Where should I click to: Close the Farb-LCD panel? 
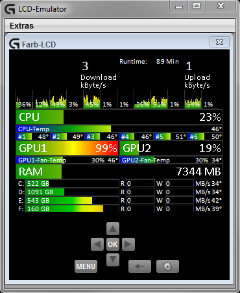coord(219,42)
